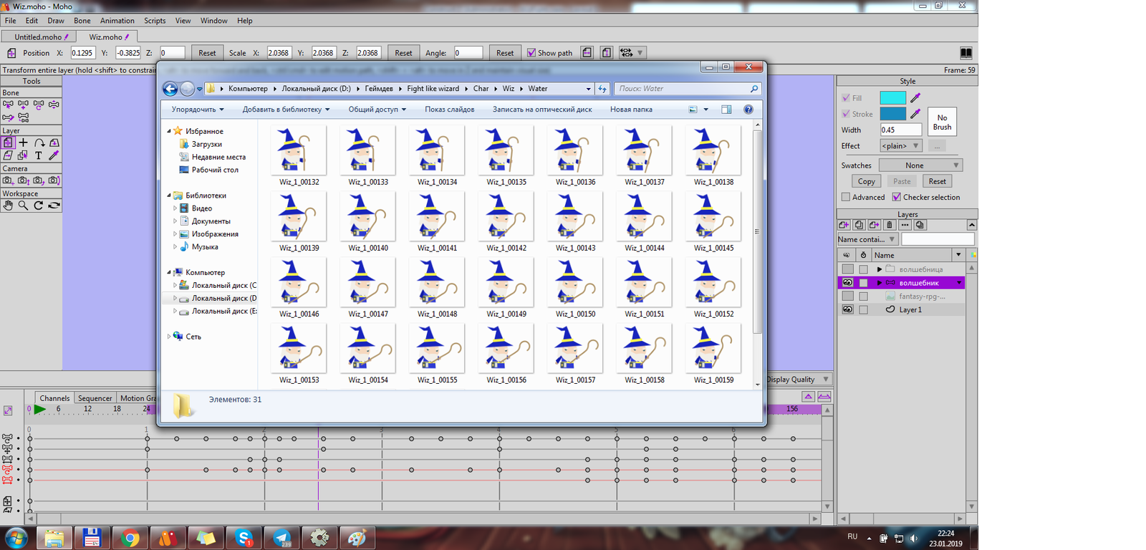
Task: Toggle the Show path checkbox
Action: click(x=531, y=53)
